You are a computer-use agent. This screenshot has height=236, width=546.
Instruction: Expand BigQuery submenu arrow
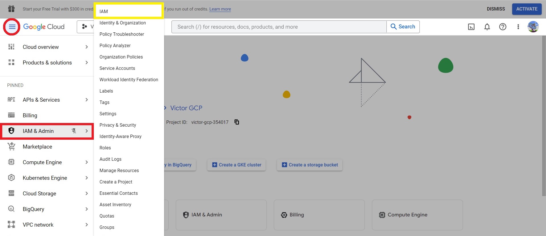(87, 209)
